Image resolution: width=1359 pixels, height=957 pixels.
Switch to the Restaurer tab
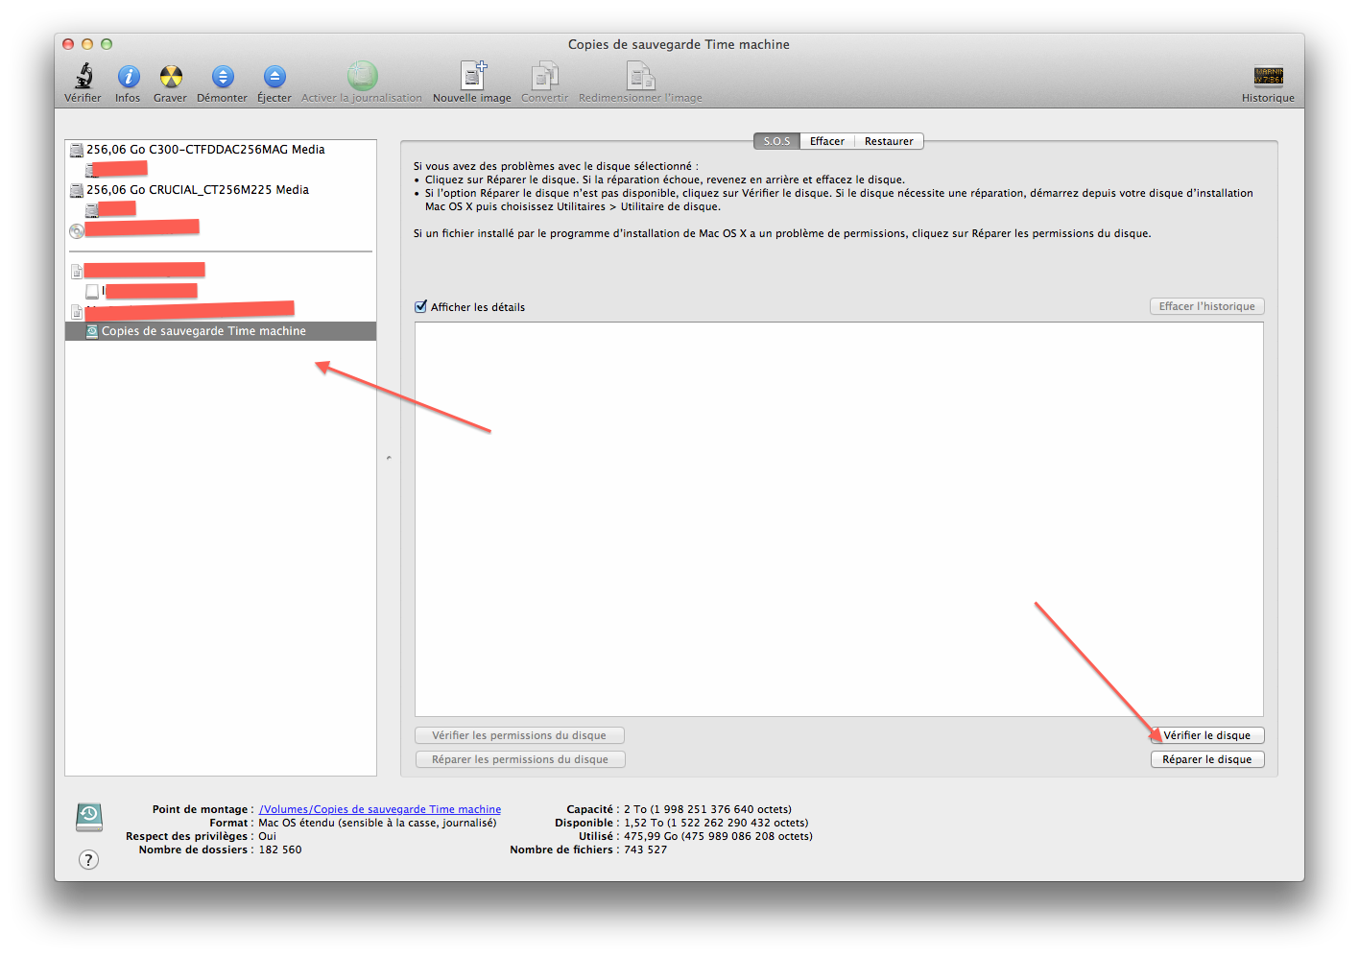[x=889, y=141]
